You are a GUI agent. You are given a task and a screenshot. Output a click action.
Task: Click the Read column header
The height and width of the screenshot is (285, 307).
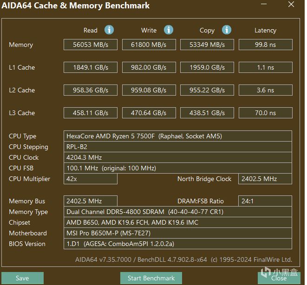pyautogui.click(x=91, y=30)
